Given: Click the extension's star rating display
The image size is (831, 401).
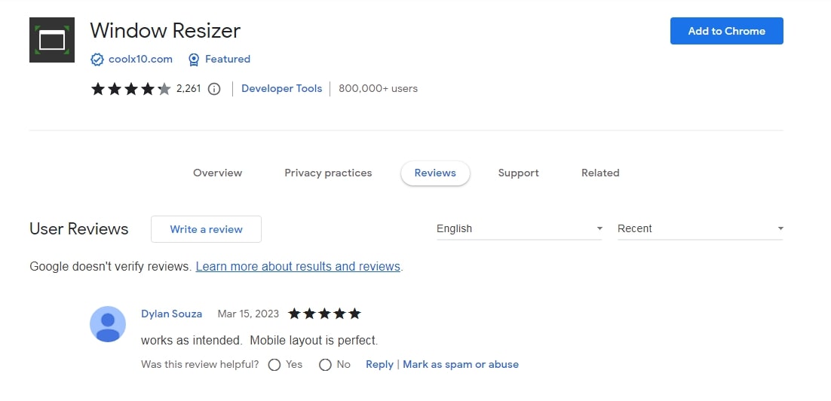Looking at the screenshot, I should point(130,89).
